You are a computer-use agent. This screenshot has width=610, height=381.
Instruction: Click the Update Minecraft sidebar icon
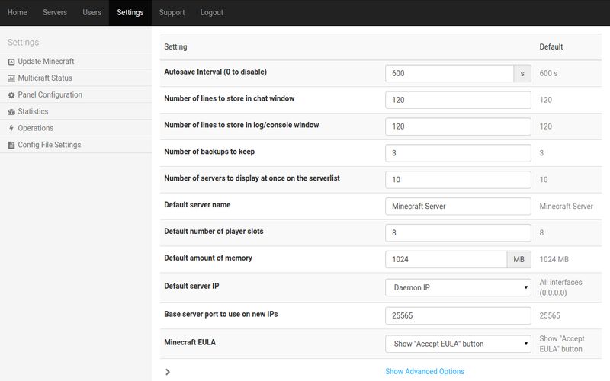coord(11,62)
